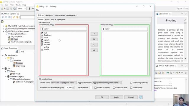
Task: Collapse the Database (legacy) category
Action: pyautogui.click(x=6, y=77)
